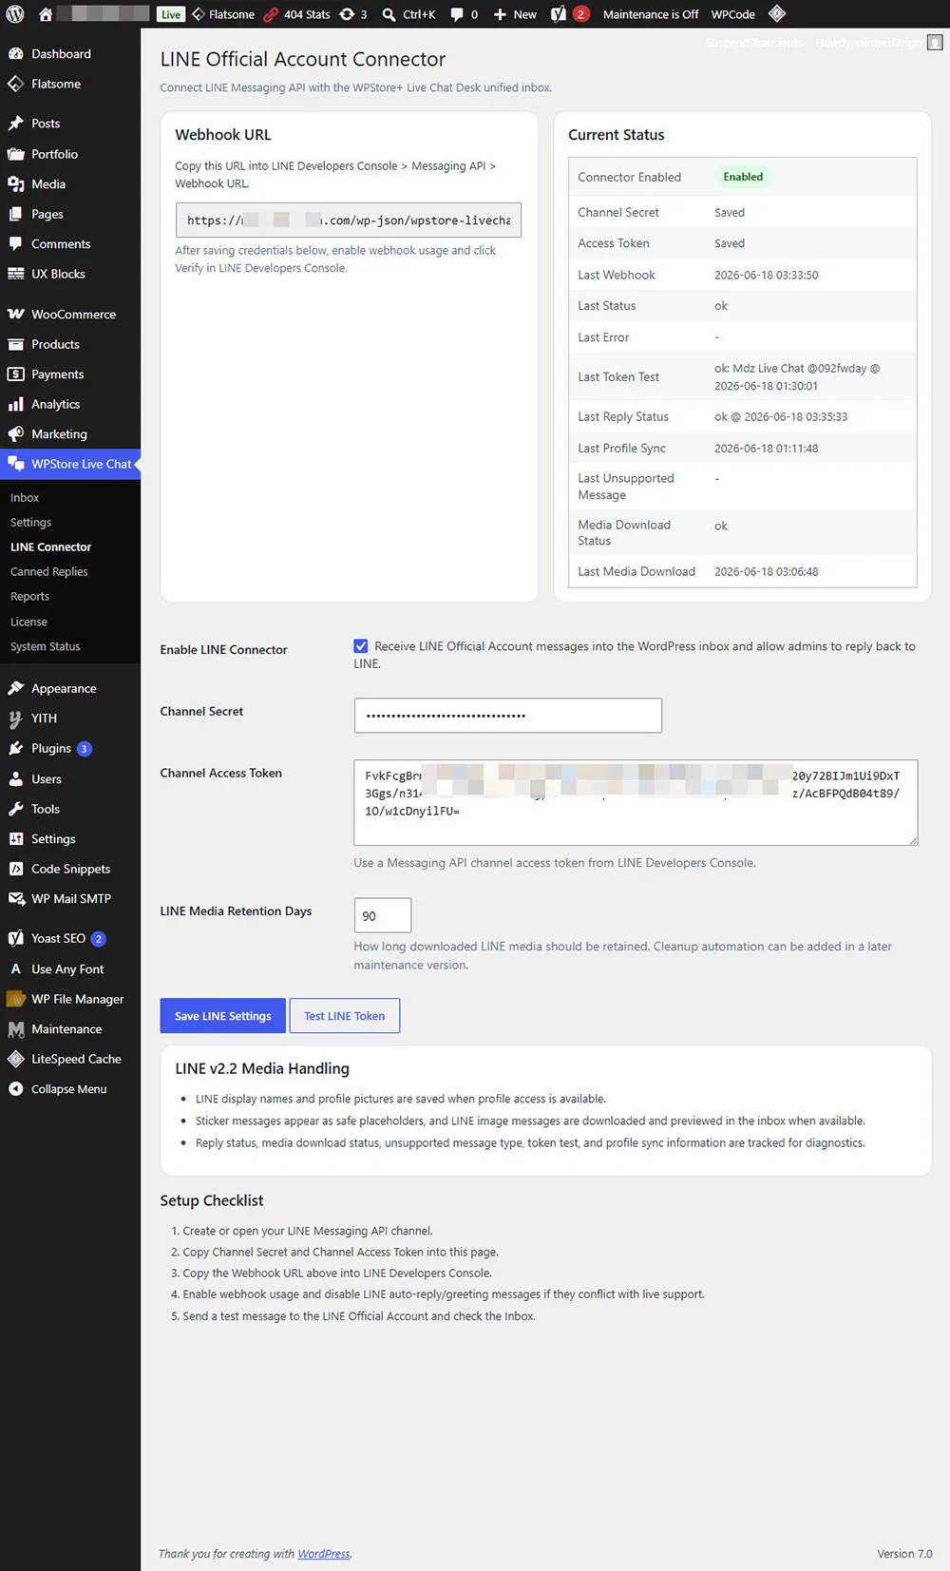Screen dimensions: 950x1571
Task: Open the Canned Replies submenu
Action: pyautogui.click(x=49, y=572)
